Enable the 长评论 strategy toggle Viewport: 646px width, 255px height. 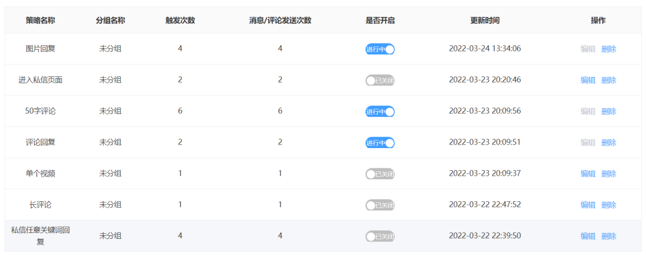[380, 205]
